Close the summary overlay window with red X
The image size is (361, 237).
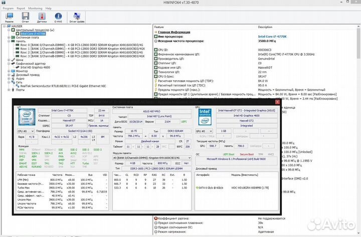pyautogui.click(x=277, y=102)
